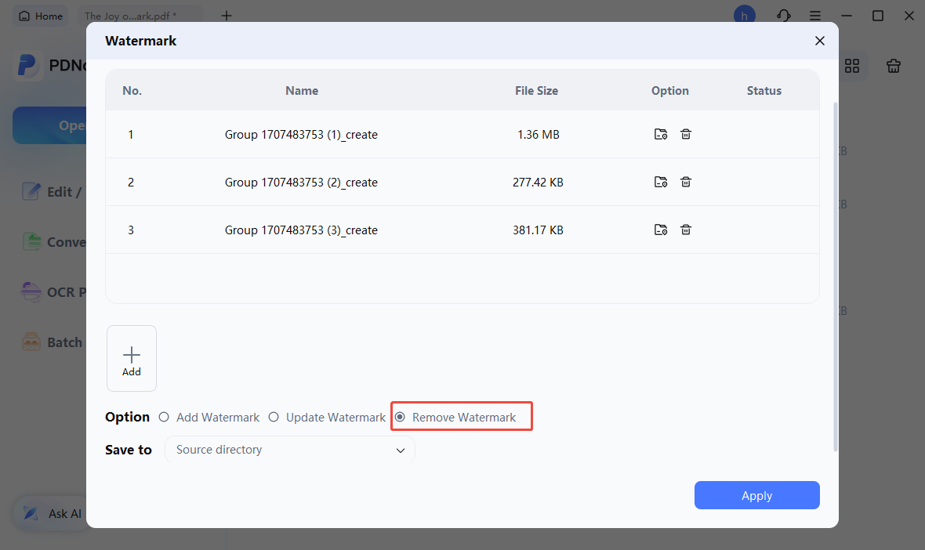This screenshot has width=925, height=550.
Task: Open the hamburger menu
Action: (815, 15)
